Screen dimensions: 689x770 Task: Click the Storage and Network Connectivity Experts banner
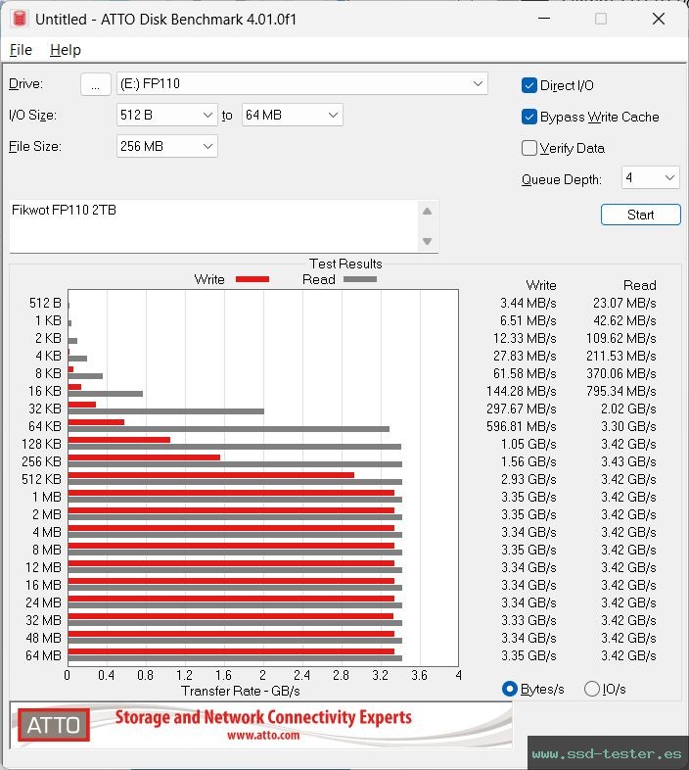(263, 717)
